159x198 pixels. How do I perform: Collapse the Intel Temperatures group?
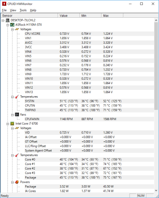12,156
